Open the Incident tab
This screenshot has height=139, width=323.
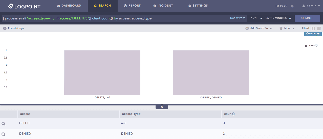pos(163,6)
